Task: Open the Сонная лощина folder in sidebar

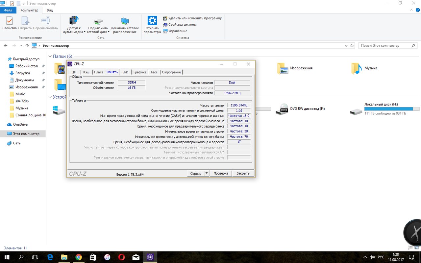Action: pyautogui.click(x=28, y=115)
